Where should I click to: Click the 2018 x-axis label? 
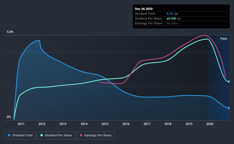pyautogui.click(x=168, y=124)
